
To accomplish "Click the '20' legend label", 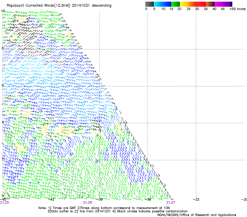I will (x=179, y=9).
